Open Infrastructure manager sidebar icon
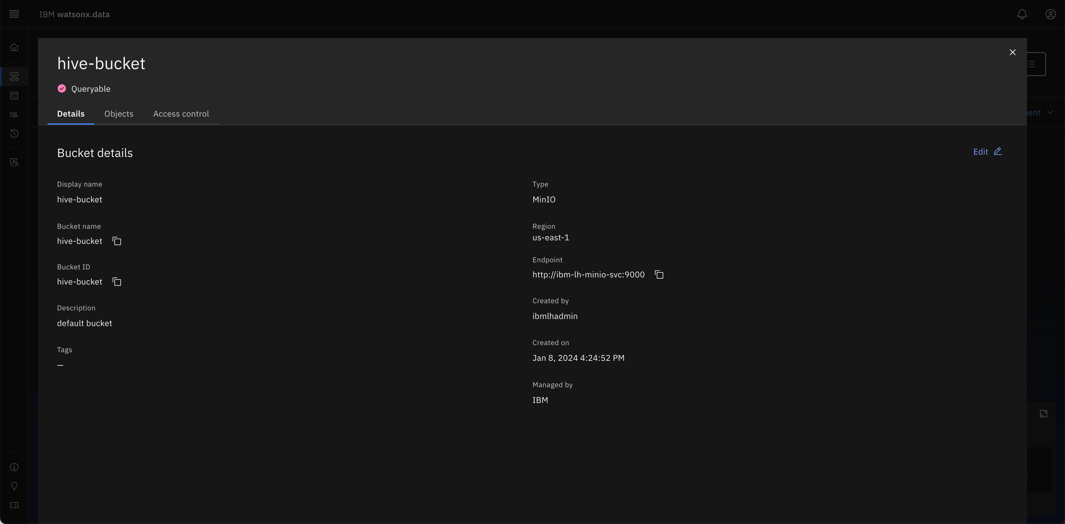Viewport: 1065px width, 524px height. (x=14, y=76)
